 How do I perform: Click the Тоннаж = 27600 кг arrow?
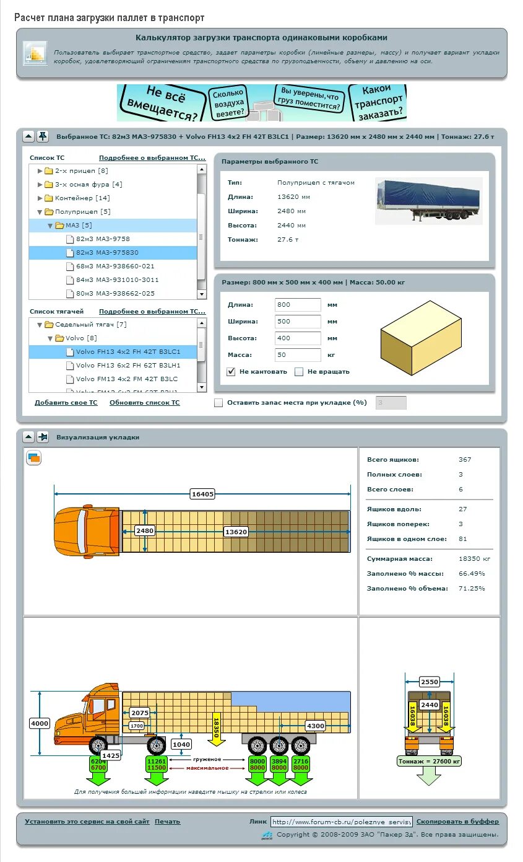coord(429,770)
